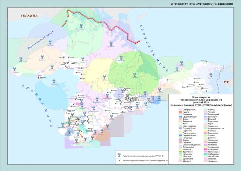Screen dimensions: 241x171
Task: Select the Красноперекопск tower south of the Ukraine border
Action: [81, 26]
